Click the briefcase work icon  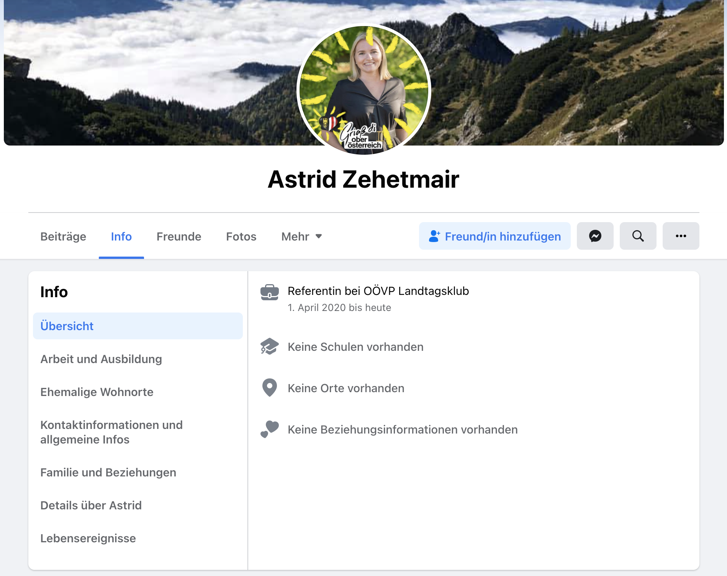[x=270, y=292]
